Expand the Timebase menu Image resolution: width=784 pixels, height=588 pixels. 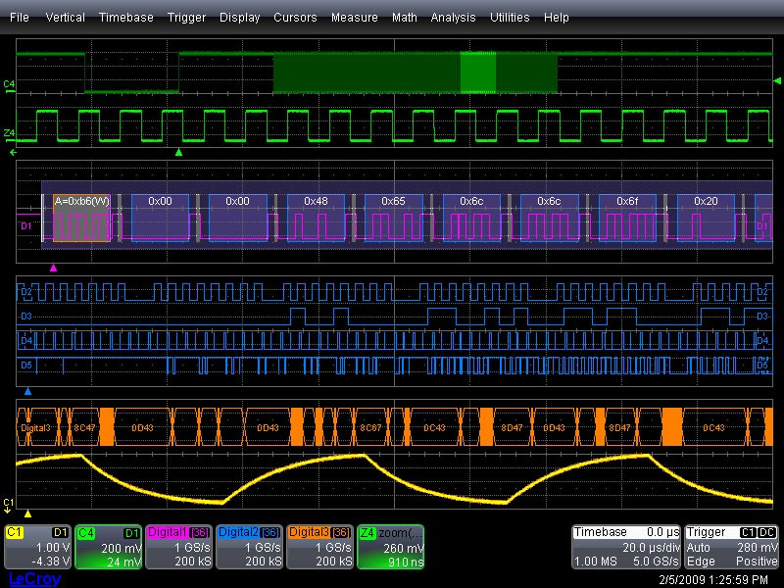click(x=125, y=18)
